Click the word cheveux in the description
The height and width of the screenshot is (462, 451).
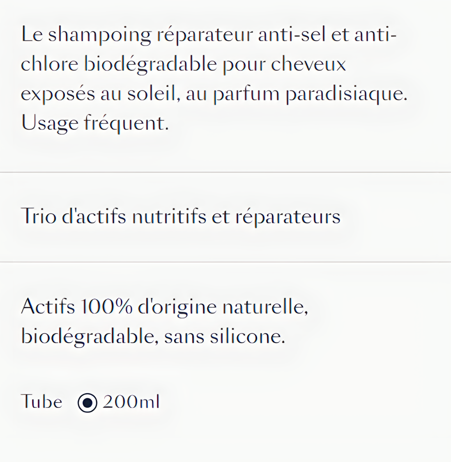point(308,64)
